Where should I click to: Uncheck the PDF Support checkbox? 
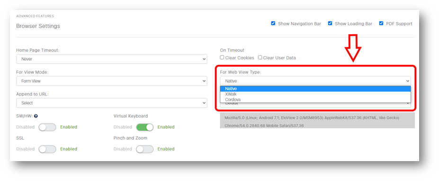381,23
